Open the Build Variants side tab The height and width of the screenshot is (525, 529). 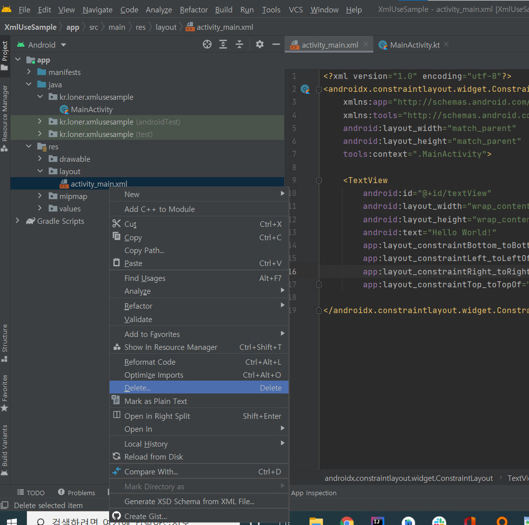(5, 450)
